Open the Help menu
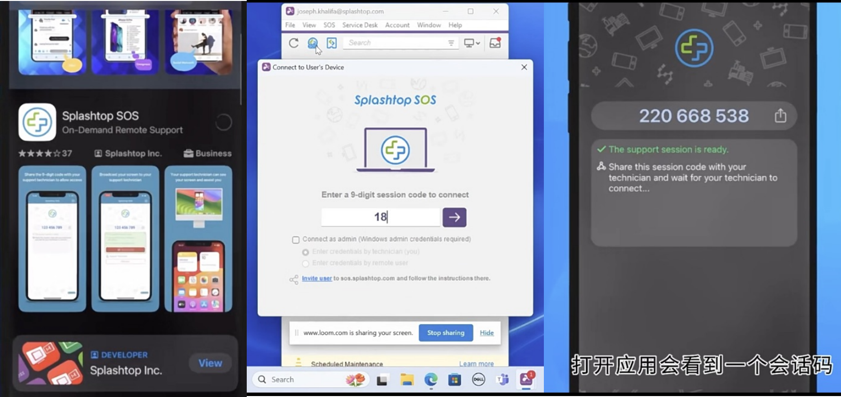 click(x=455, y=25)
